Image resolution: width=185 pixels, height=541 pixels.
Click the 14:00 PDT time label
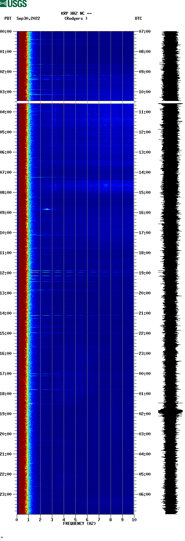[x=6, y=313]
